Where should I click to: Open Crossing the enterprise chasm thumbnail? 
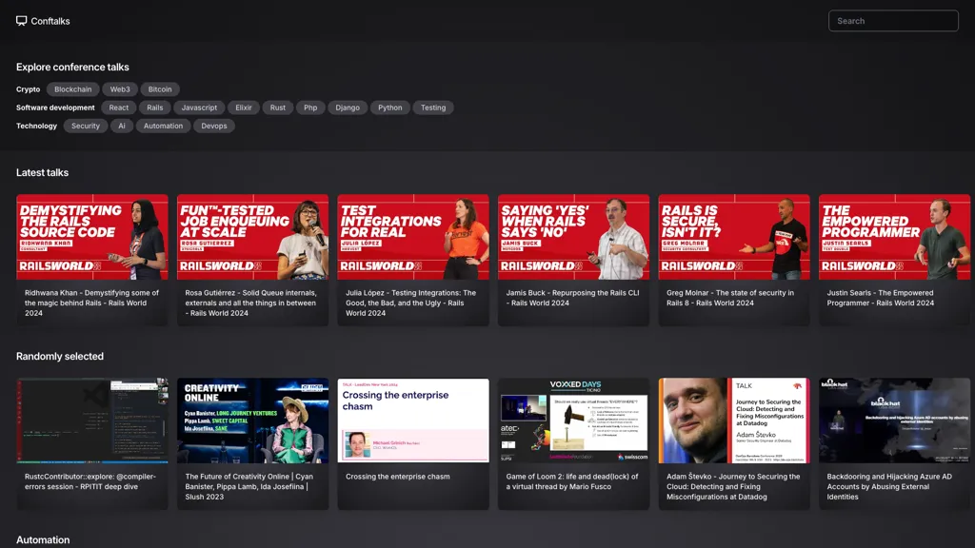coord(413,421)
